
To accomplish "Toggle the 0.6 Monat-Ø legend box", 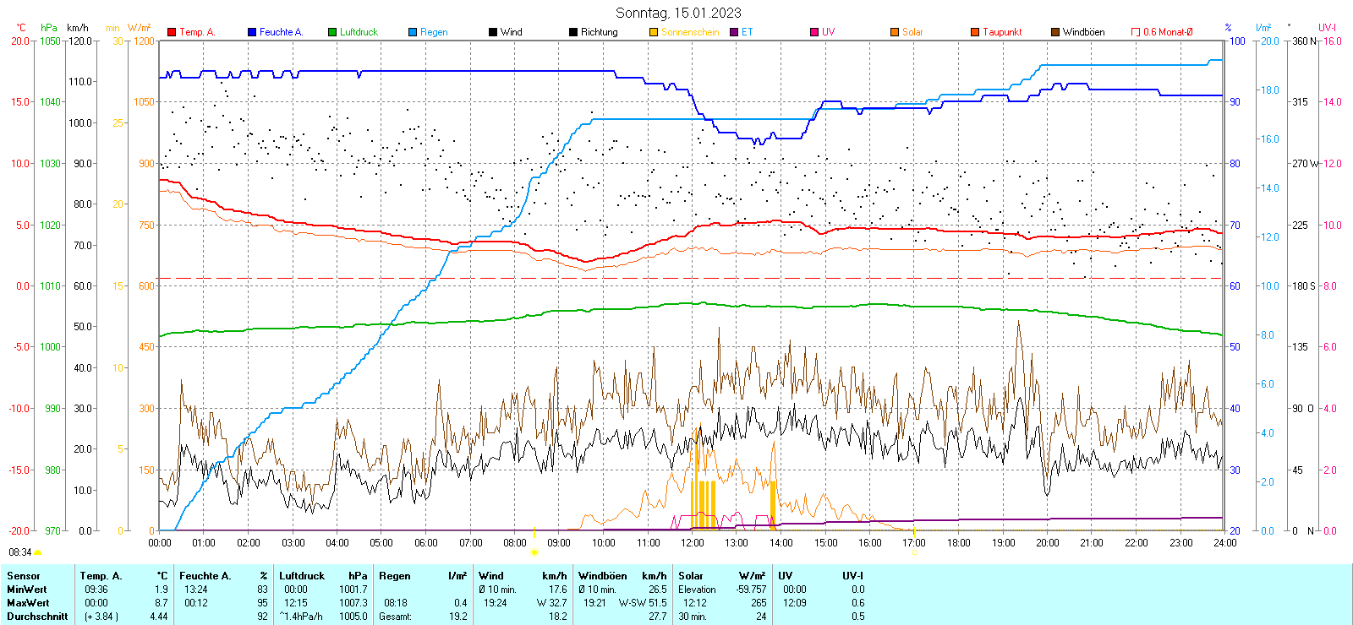I will tap(1136, 32).
